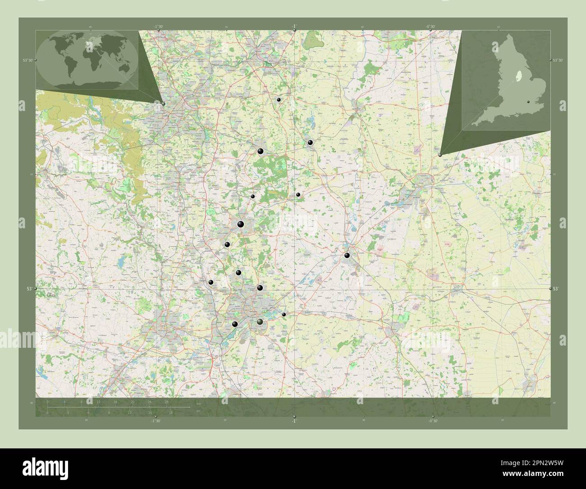Click the northernmost black city marker on the map
The height and width of the screenshot is (489, 586).
pos(279,100)
